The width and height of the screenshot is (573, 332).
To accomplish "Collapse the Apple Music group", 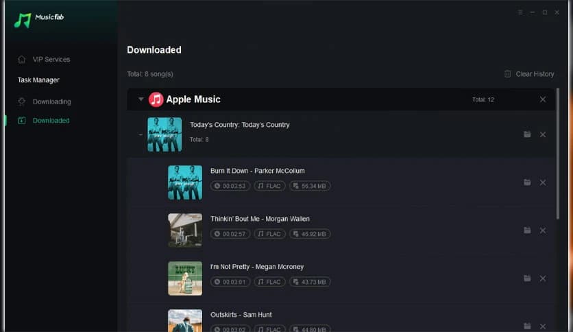I will tap(141, 99).
